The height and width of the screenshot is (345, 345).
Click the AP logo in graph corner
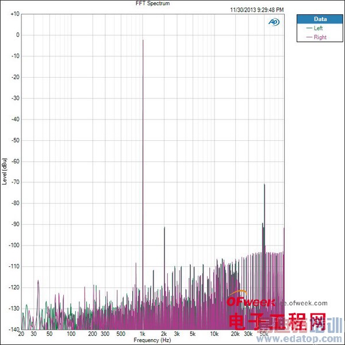tap(274, 22)
